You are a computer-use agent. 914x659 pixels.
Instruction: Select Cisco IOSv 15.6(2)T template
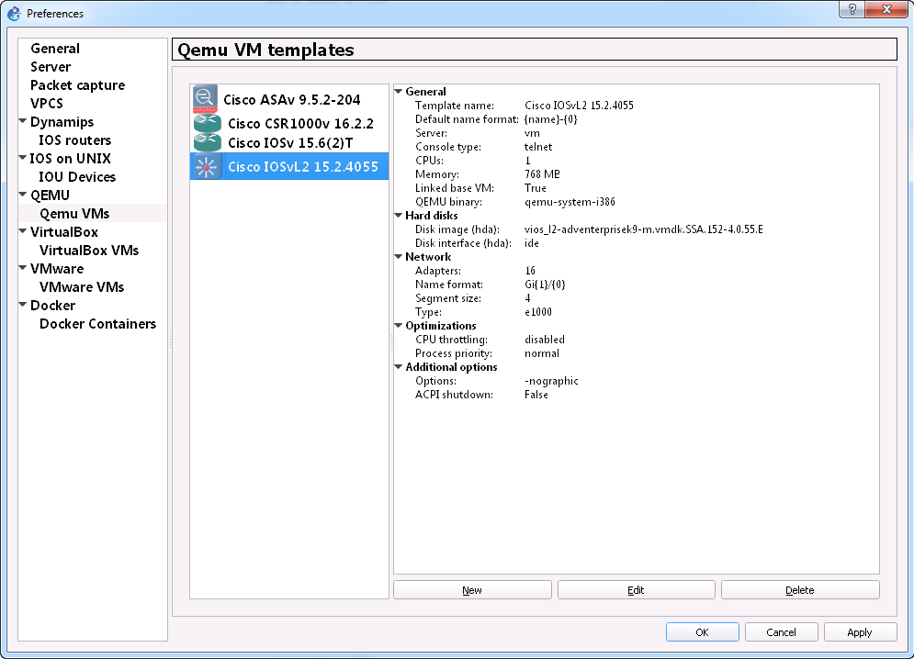coord(290,143)
